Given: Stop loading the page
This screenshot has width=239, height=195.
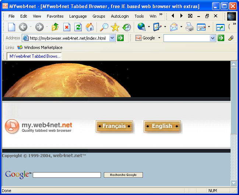Looking at the screenshot, I should [67, 27].
